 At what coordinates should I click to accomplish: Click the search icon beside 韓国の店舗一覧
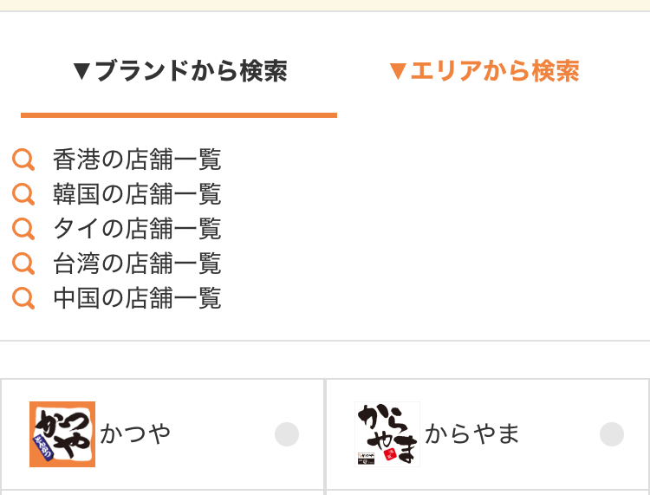click(23, 194)
